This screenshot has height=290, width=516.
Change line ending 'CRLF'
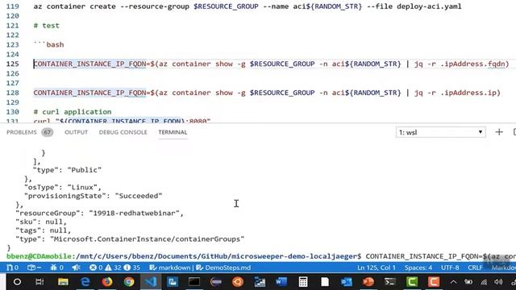pos(475,267)
